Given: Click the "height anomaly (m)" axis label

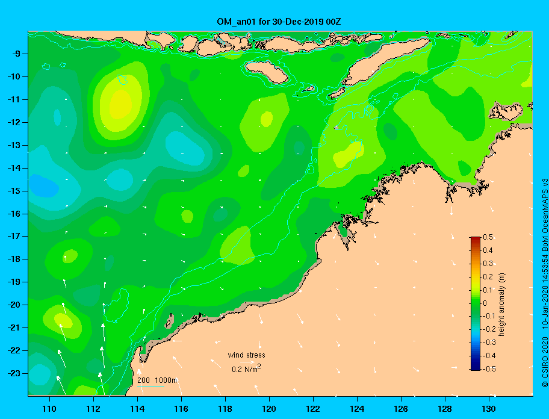Looking at the screenshot, I should [x=501, y=305].
